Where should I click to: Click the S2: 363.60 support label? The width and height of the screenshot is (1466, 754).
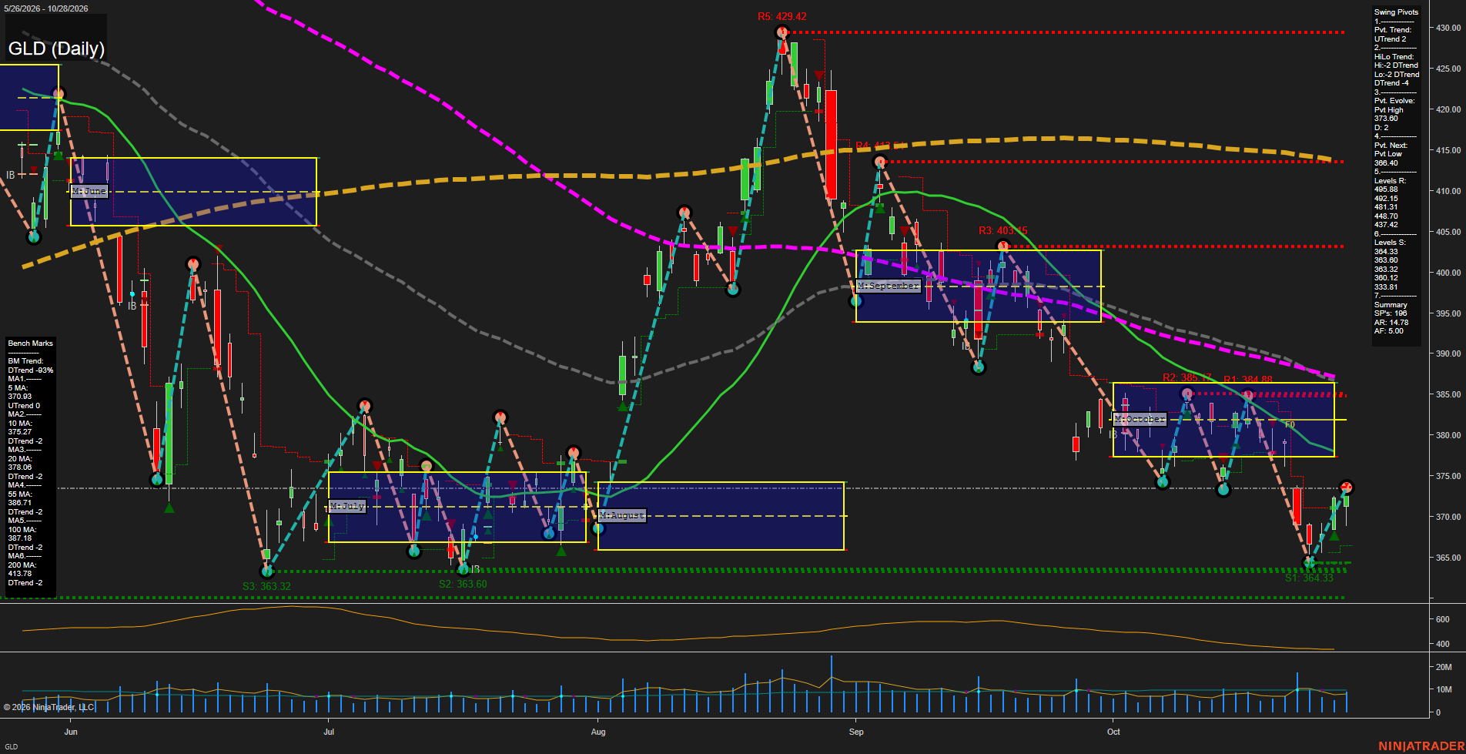[463, 584]
